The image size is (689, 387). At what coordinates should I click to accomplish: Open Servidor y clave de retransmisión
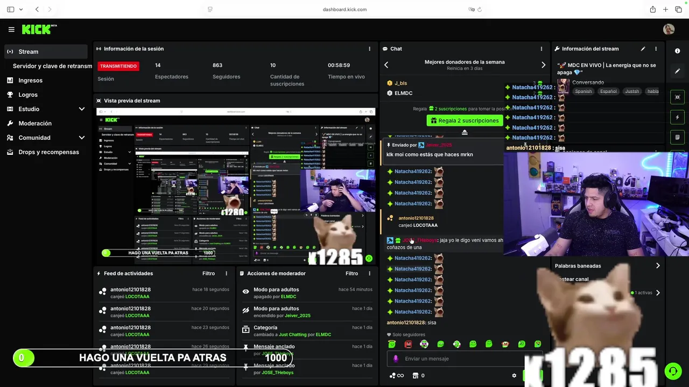pyautogui.click(x=52, y=66)
